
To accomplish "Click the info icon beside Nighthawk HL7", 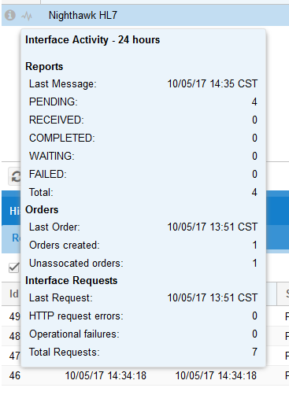I will tap(10, 15).
